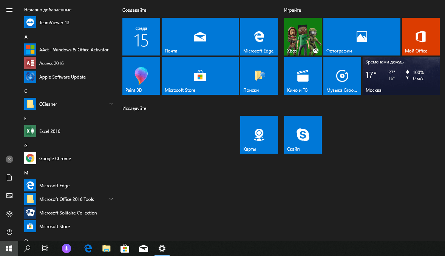
Task: Open the CCleaner folder entry
Action: [x=69, y=104]
